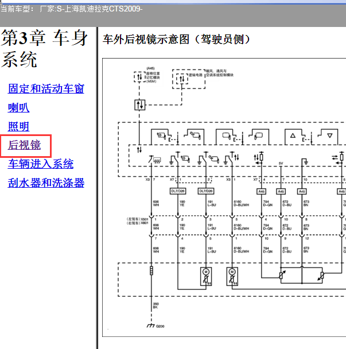The width and height of the screenshot is (346, 349).
Task: Click the (左驾车) X501 connector label
Action: point(137,219)
